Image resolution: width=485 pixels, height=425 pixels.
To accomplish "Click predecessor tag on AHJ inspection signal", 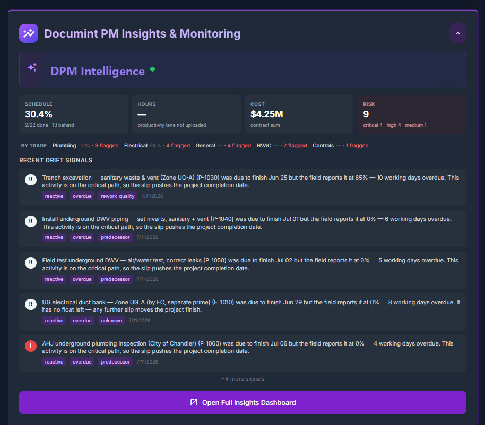I will point(115,362).
